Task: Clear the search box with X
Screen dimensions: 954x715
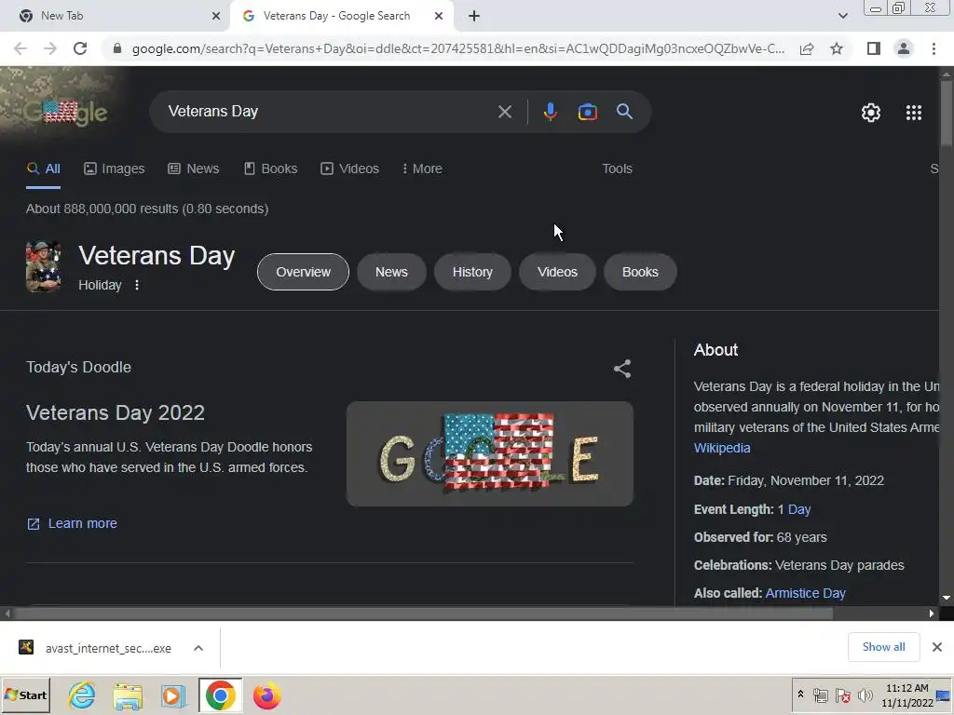Action: pyautogui.click(x=504, y=112)
